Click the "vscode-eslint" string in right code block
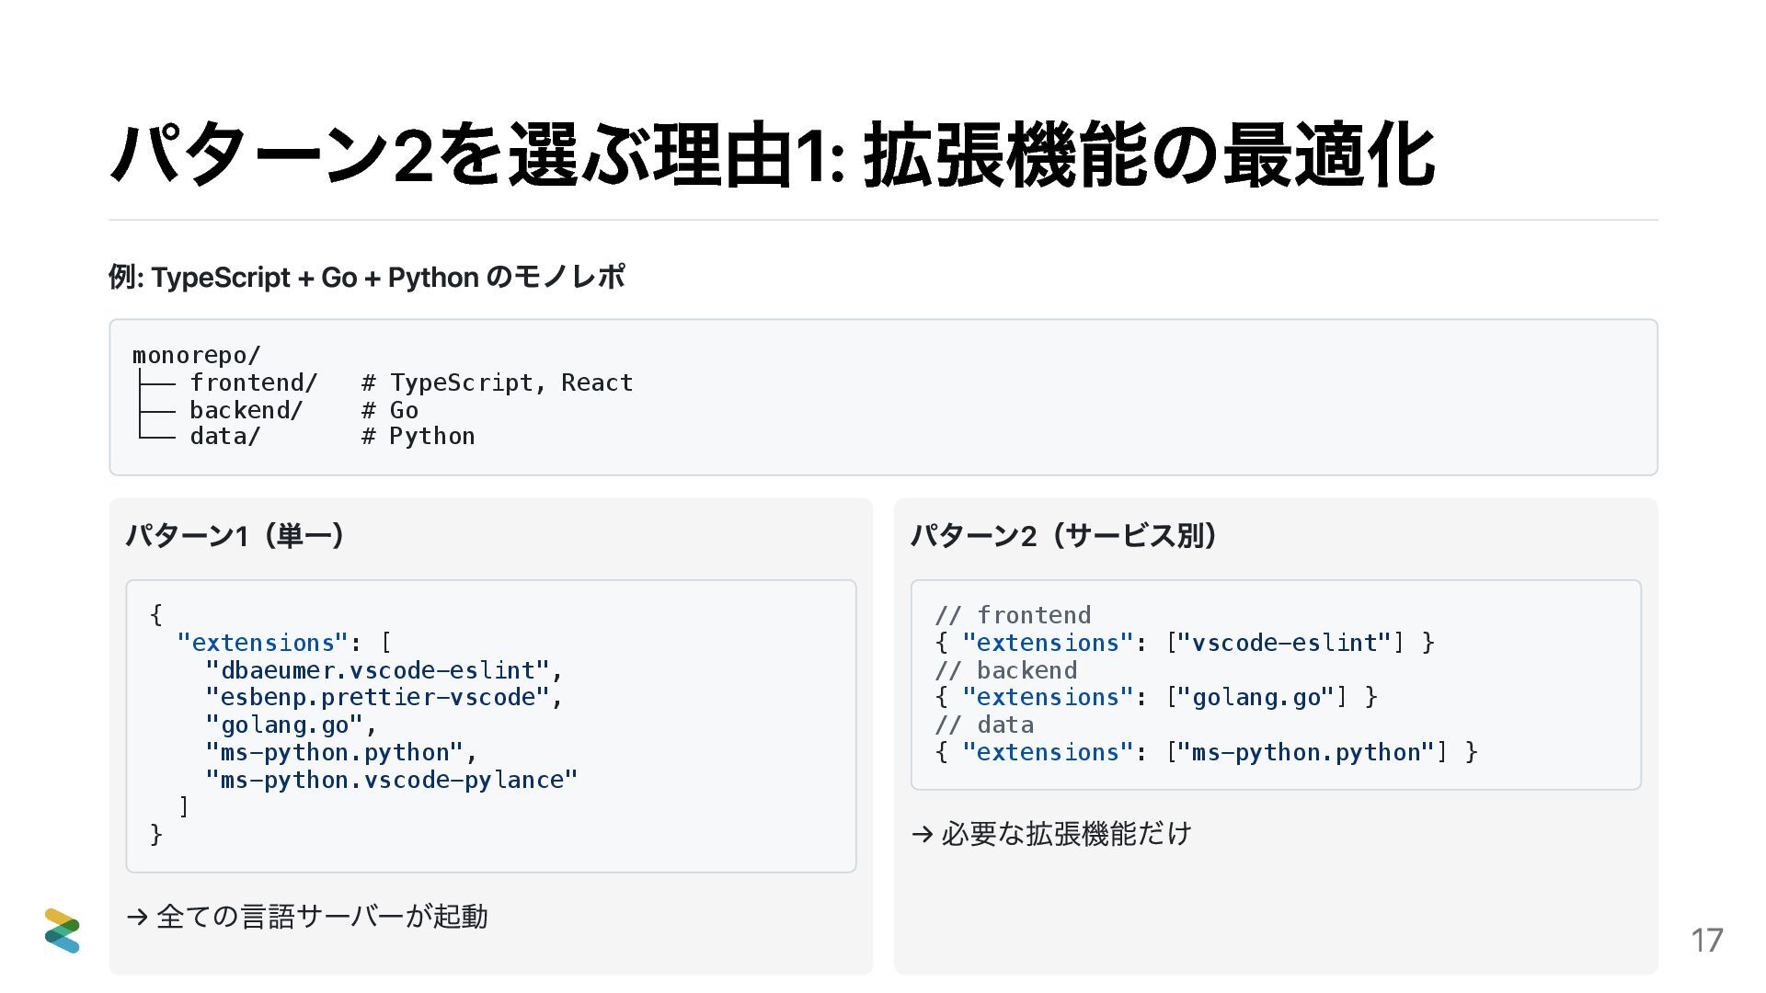 coord(1284,643)
